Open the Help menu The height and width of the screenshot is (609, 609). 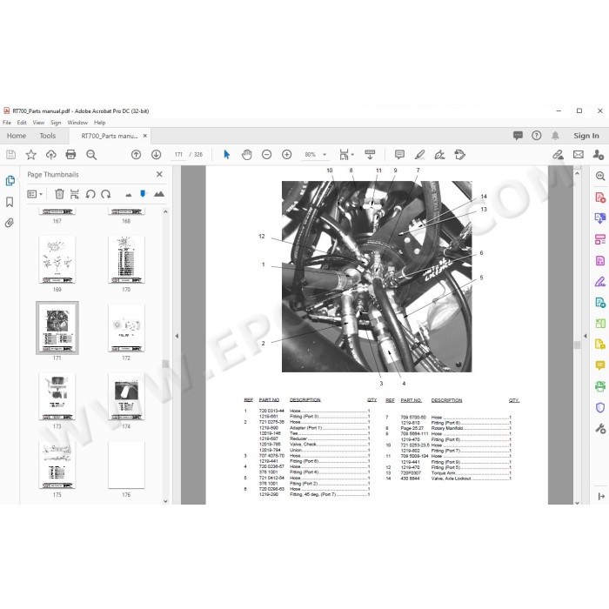99,123
